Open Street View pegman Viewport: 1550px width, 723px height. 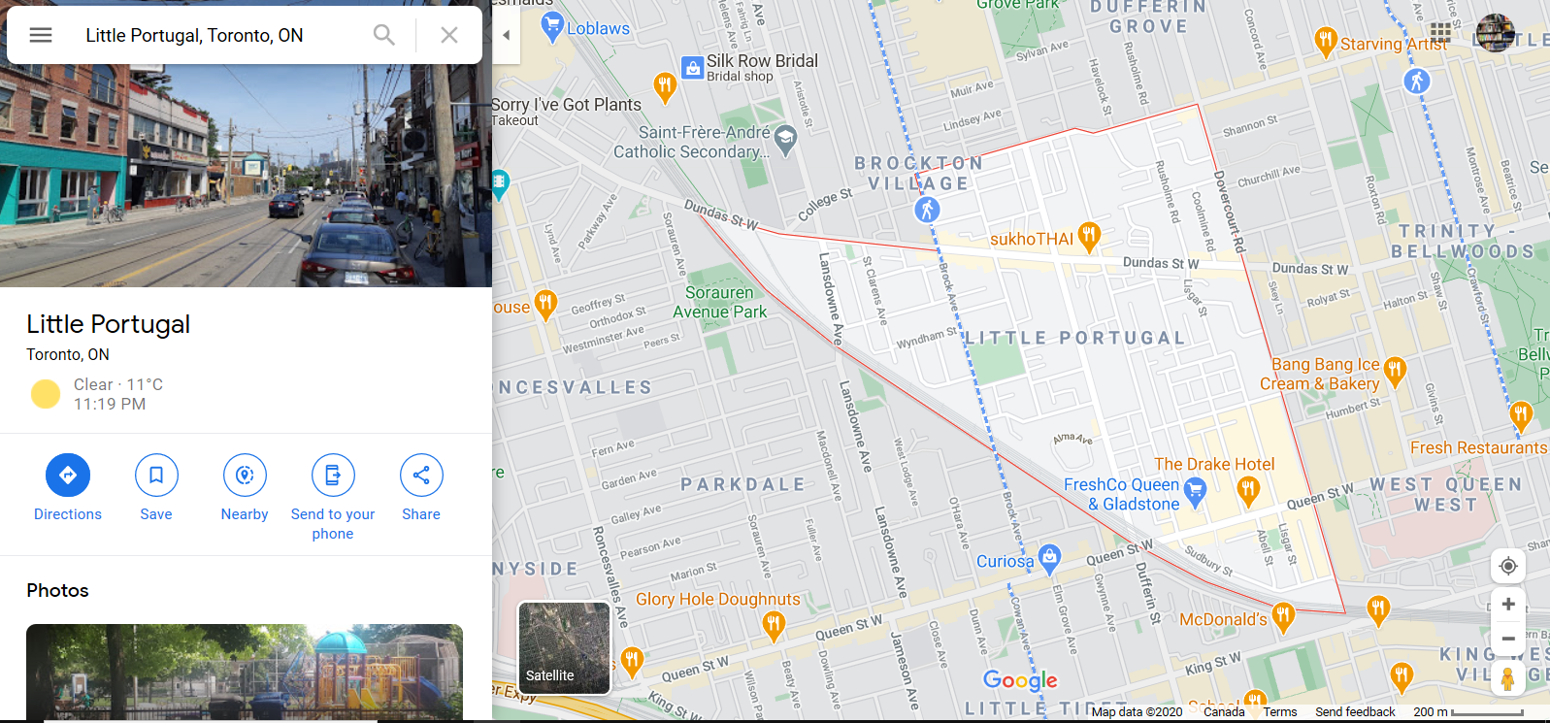tap(1507, 679)
